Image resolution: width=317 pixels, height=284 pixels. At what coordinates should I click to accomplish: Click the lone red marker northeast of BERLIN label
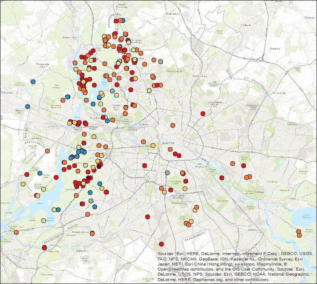[203, 114]
